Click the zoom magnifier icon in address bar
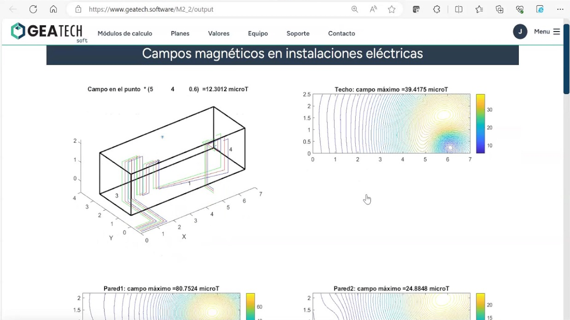Screen dimensions: 570x320 click(354, 9)
